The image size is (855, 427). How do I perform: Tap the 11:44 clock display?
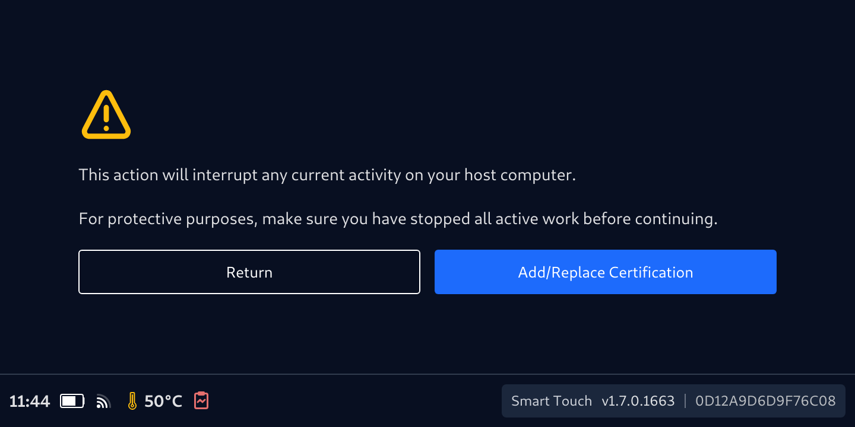[x=30, y=401]
